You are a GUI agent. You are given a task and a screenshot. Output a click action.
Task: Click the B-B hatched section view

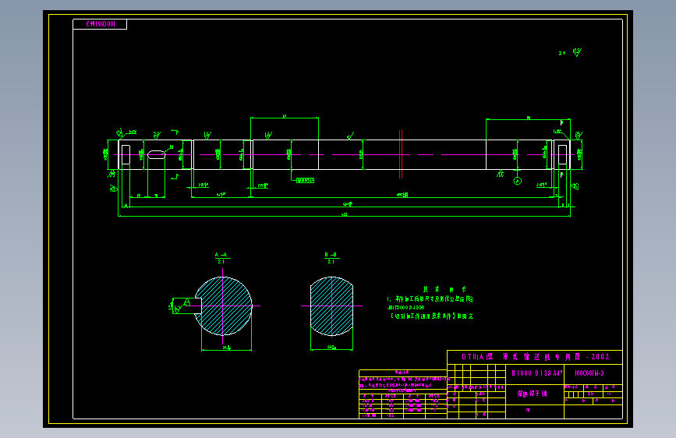(331, 306)
